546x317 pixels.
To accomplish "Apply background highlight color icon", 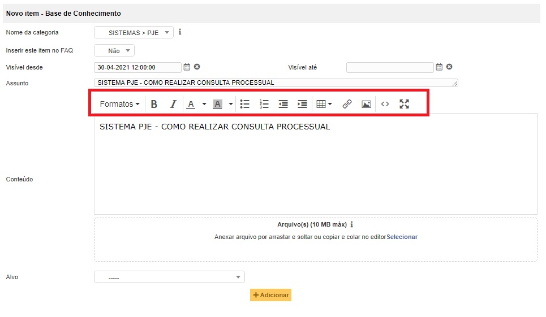I will click(217, 104).
